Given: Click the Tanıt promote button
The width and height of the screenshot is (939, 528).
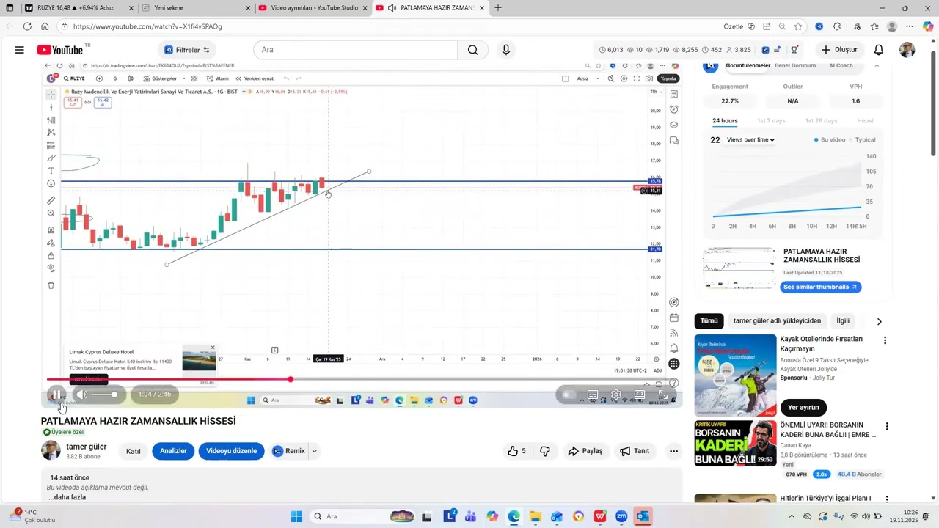Looking at the screenshot, I should coord(635,451).
